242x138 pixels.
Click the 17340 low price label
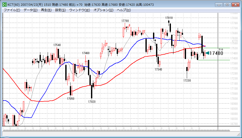click(158, 69)
